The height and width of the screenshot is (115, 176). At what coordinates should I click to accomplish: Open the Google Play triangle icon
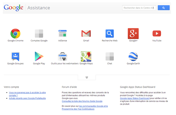pos(39,56)
